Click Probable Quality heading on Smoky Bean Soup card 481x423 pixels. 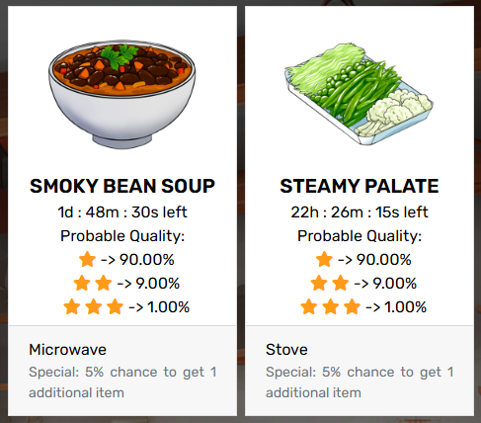[x=122, y=236]
